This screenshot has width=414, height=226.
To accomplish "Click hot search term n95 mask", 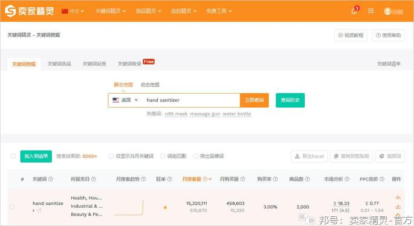I will coord(176,114).
